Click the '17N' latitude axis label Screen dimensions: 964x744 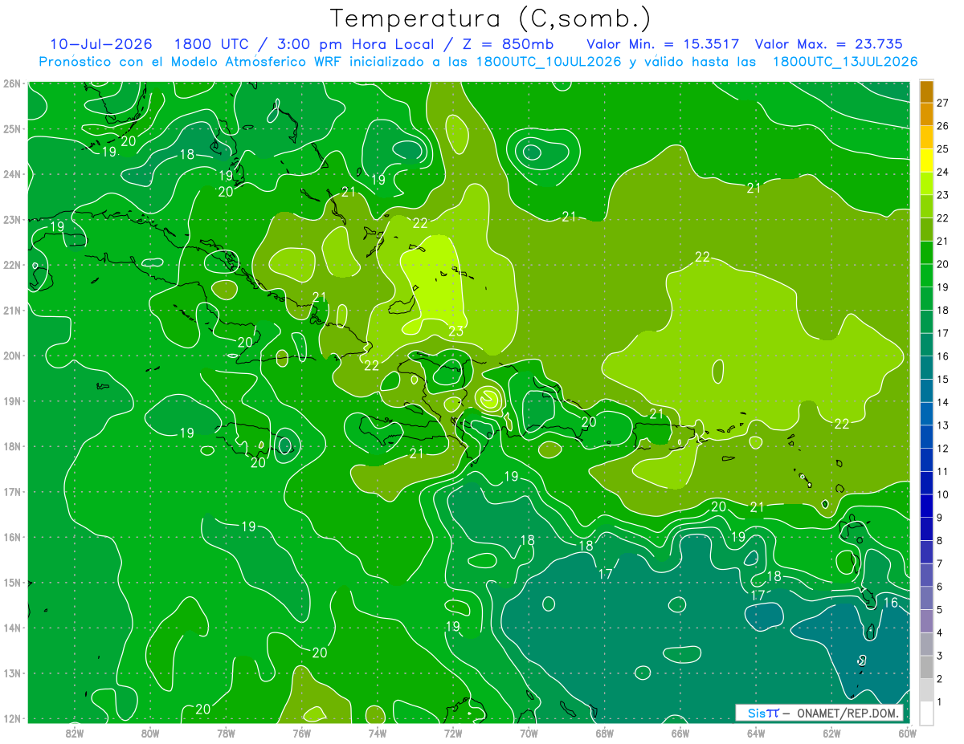click(x=12, y=492)
